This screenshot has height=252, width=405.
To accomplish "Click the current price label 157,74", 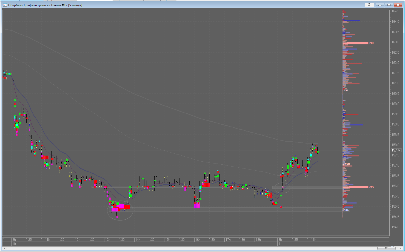I will (x=396, y=150).
